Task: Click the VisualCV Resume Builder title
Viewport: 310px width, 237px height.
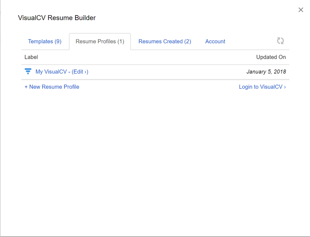Action: point(57,18)
